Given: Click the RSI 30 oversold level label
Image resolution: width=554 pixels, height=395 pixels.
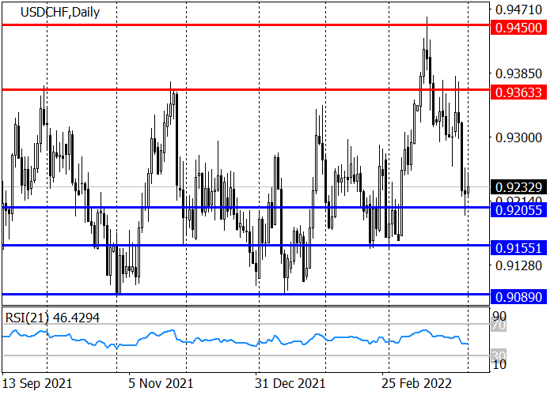Looking at the screenshot, I should 499,355.
